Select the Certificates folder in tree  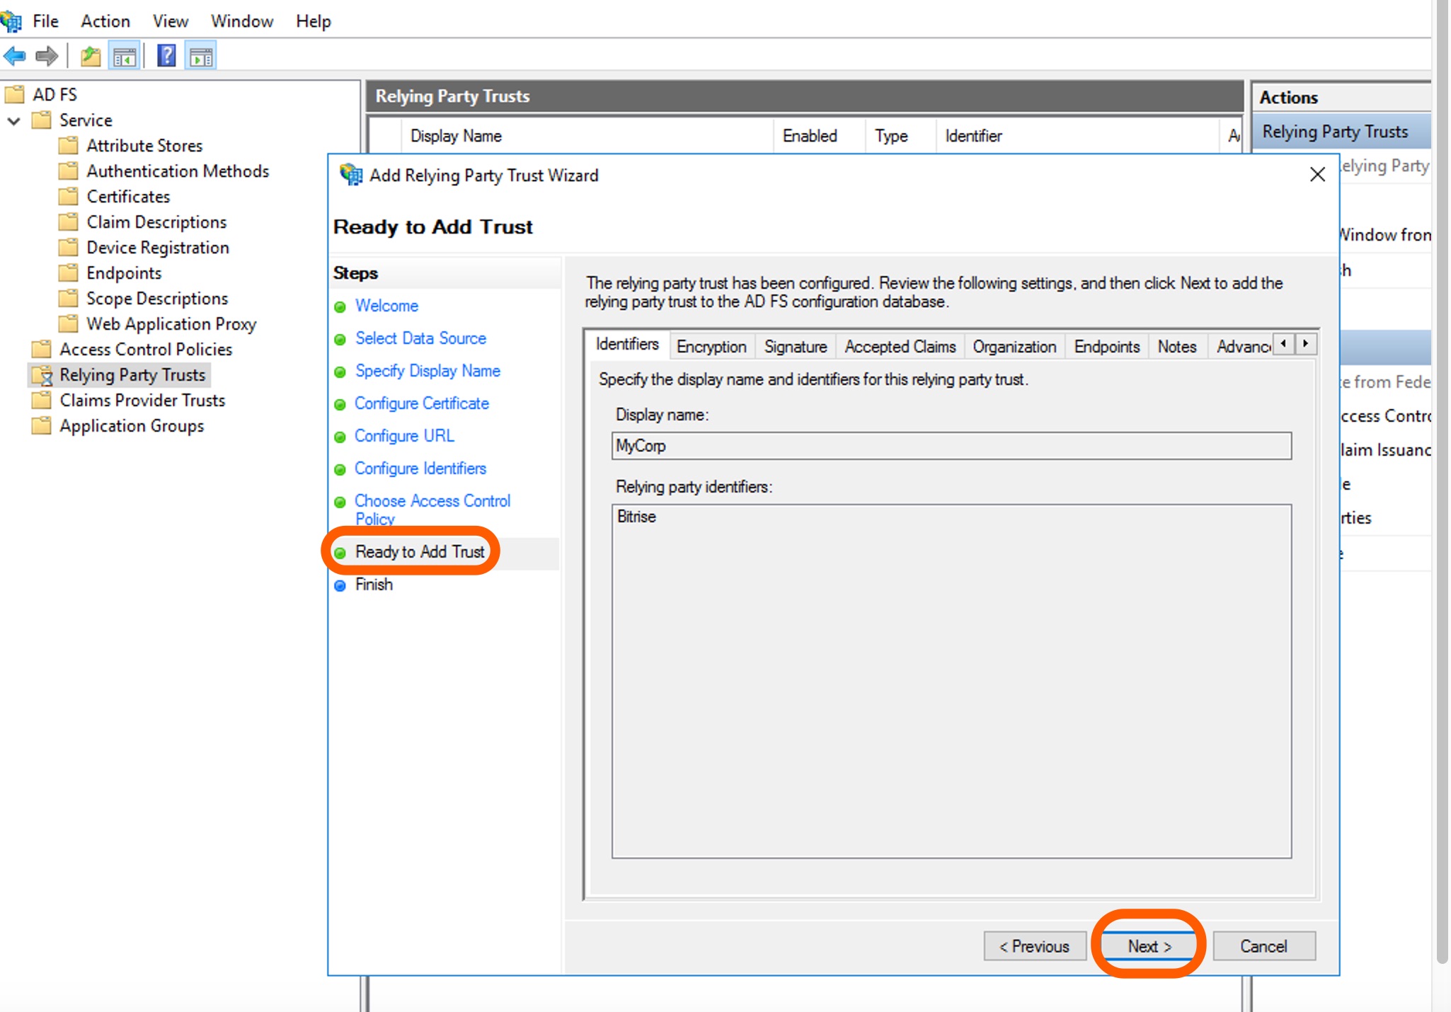coord(128,197)
